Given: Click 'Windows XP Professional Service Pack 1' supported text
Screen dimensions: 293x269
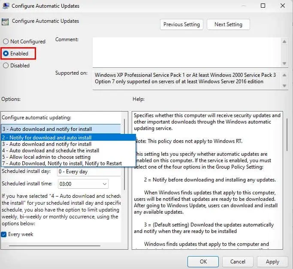Looking at the screenshot, I should coord(139,75).
